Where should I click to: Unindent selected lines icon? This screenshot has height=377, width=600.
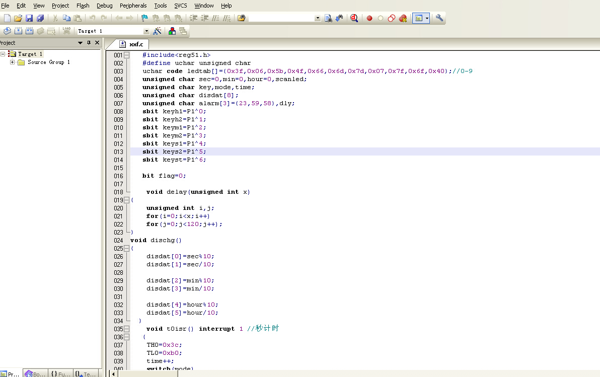205,18
